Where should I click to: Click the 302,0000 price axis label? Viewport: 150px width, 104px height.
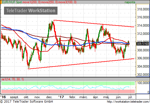(x=143, y=74)
